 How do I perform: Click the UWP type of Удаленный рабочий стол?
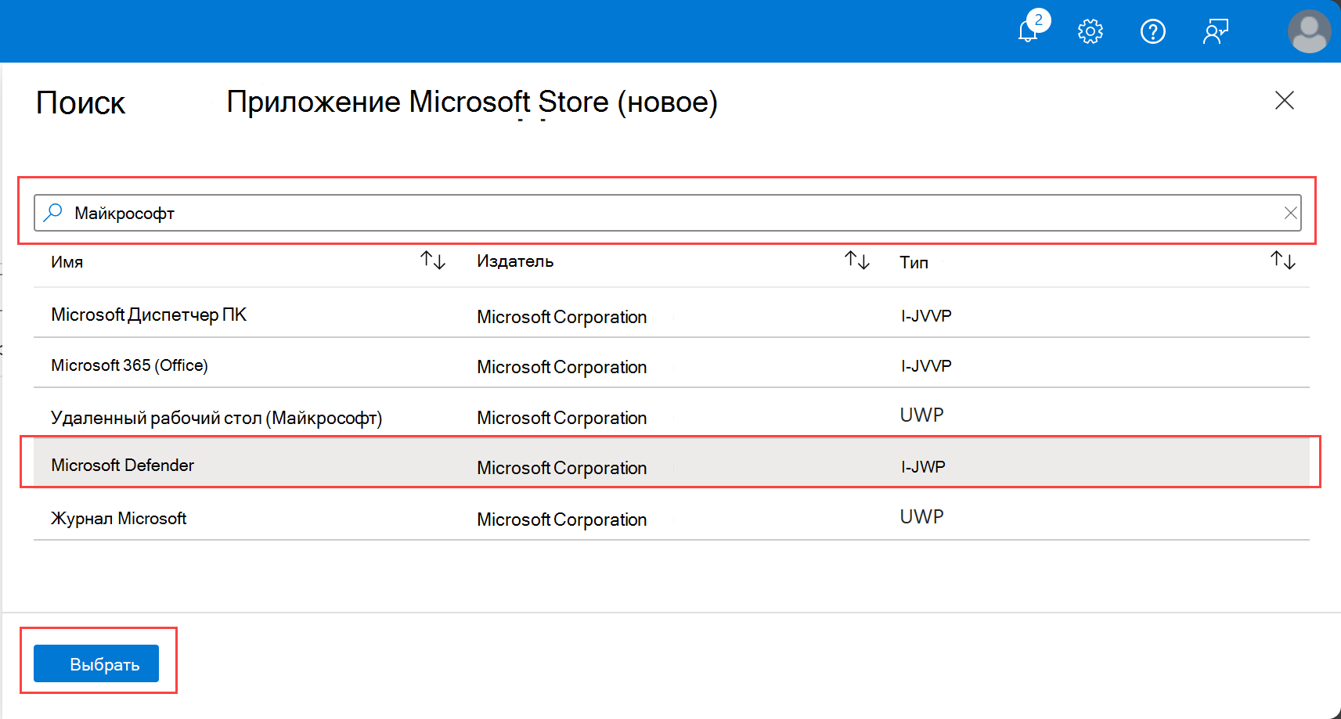(921, 415)
